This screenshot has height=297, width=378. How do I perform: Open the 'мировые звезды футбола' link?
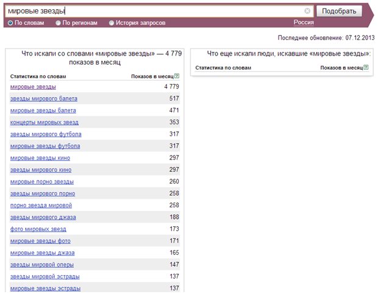click(45, 146)
